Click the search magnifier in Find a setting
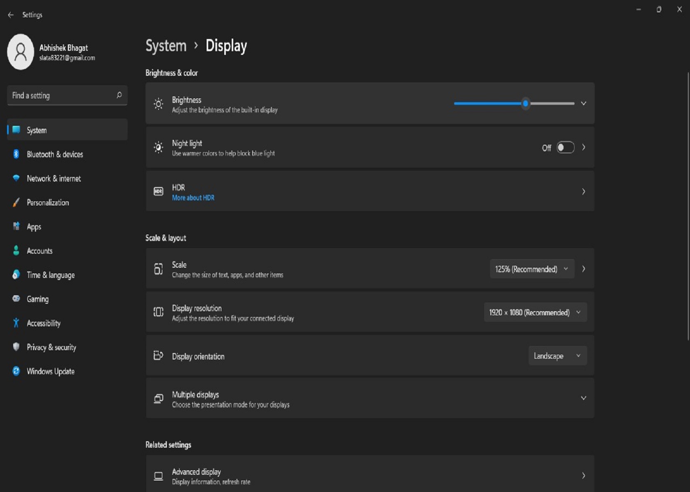 tap(119, 95)
